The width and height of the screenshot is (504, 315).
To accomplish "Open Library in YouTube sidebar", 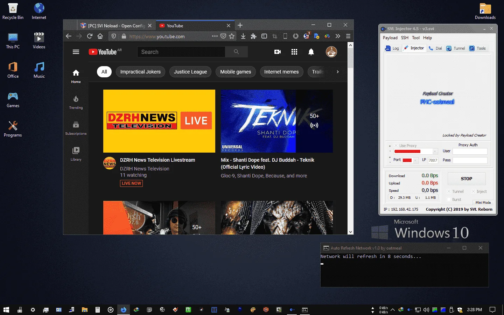I will point(76,154).
